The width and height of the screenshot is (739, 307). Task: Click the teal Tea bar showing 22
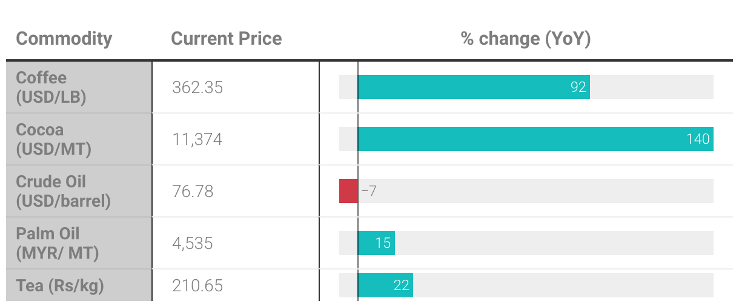(x=385, y=285)
